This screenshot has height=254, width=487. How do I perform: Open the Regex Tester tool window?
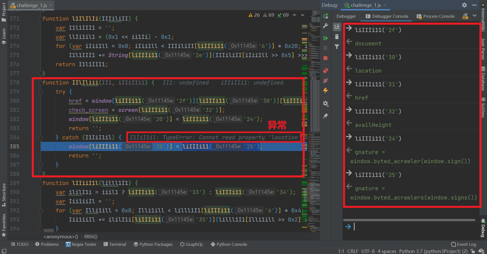pyautogui.click(x=81, y=244)
